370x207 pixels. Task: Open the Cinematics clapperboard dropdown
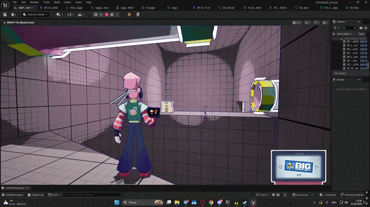81,14
